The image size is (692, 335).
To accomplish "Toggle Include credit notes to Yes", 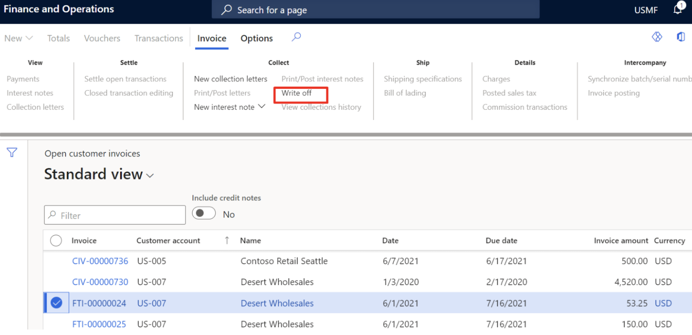I will click(204, 213).
